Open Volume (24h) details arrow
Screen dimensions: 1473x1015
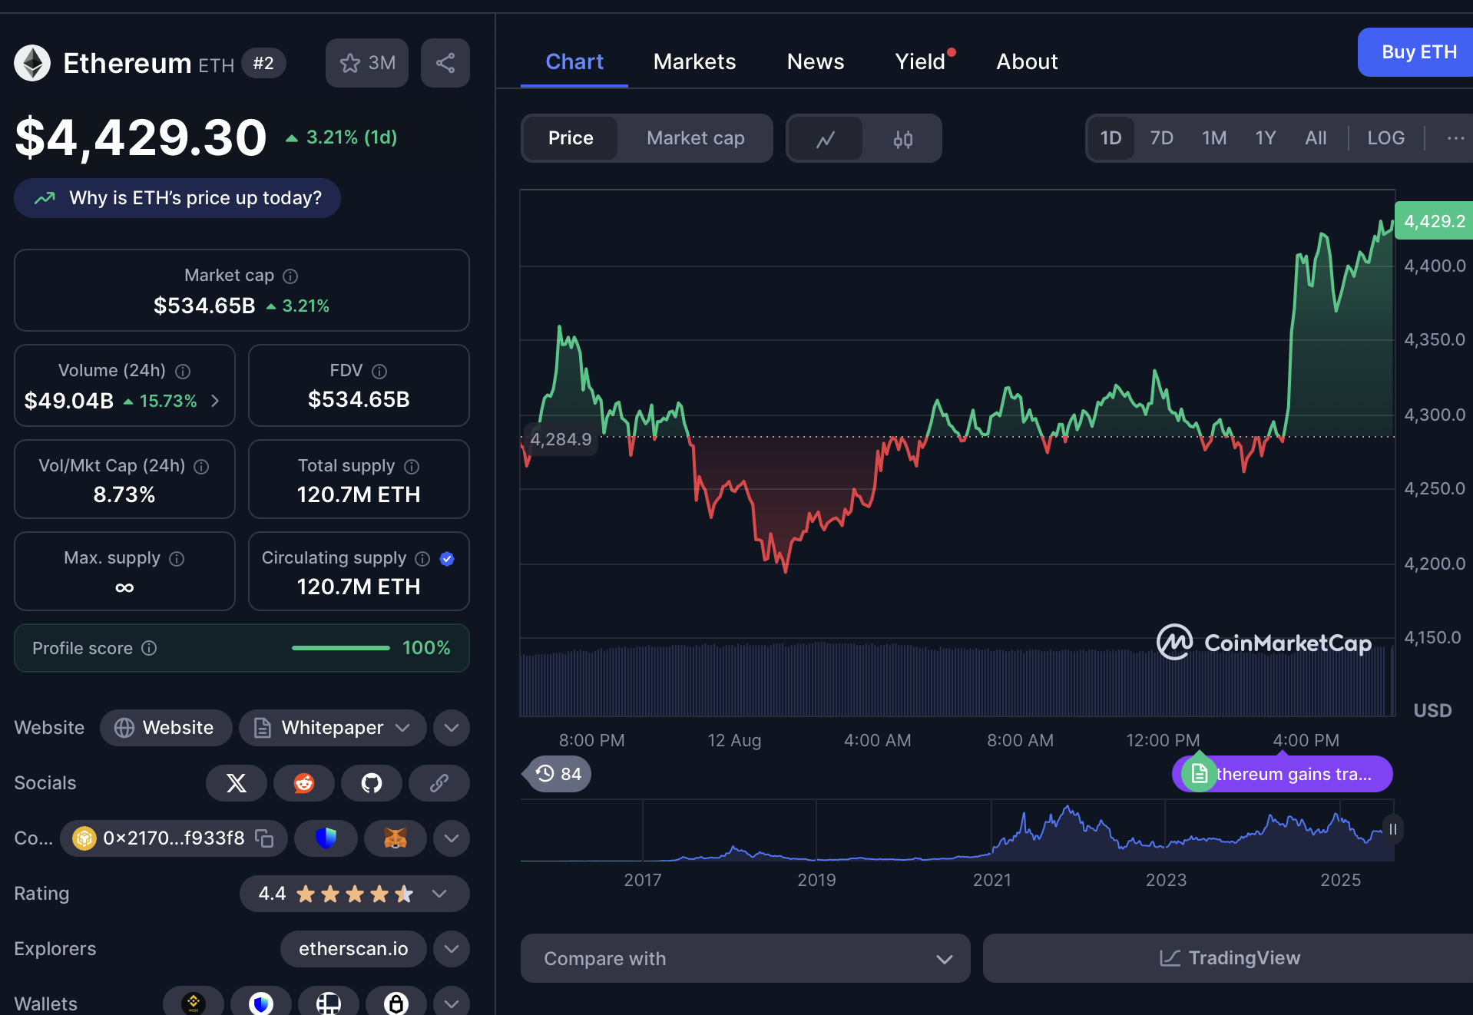[215, 401]
